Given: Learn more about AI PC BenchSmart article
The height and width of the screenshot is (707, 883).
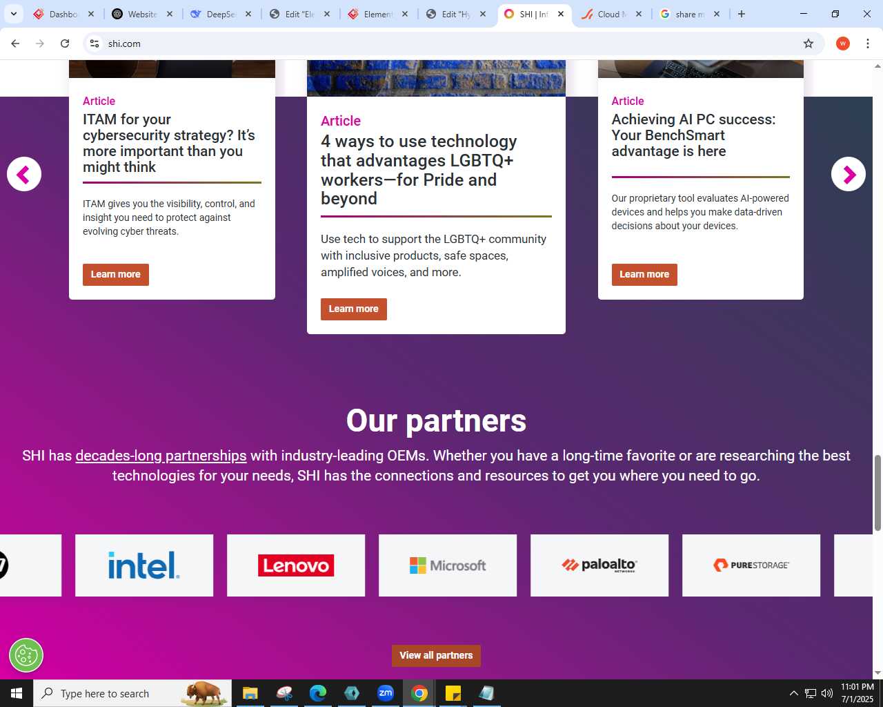Looking at the screenshot, I should pyautogui.click(x=644, y=275).
